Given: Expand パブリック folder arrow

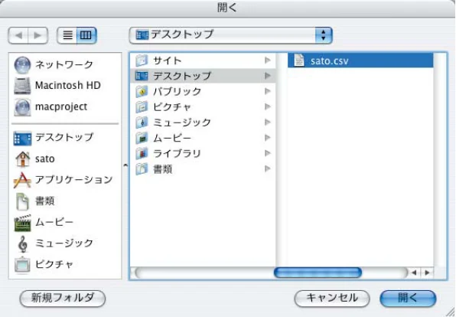Looking at the screenshot, I should point(268,91).
